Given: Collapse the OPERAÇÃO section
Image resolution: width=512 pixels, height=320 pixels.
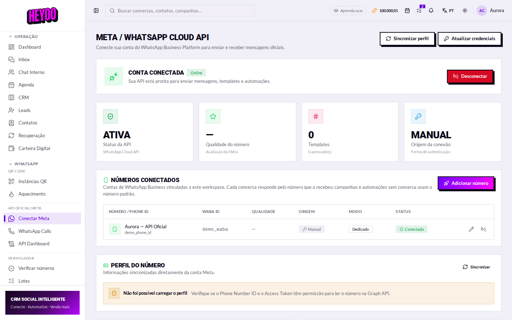Looking at the screenshot, I should (23, 37).
